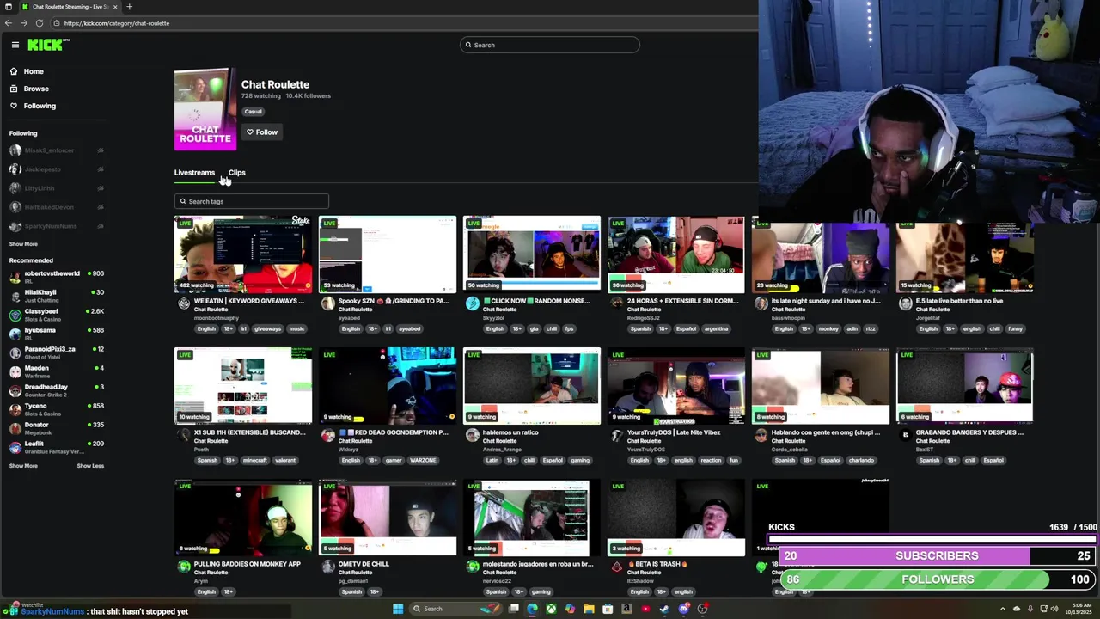Open offline HalfbakedDevon channel
Viewport: 1100px width, 619px height.
tap(57, 207)
